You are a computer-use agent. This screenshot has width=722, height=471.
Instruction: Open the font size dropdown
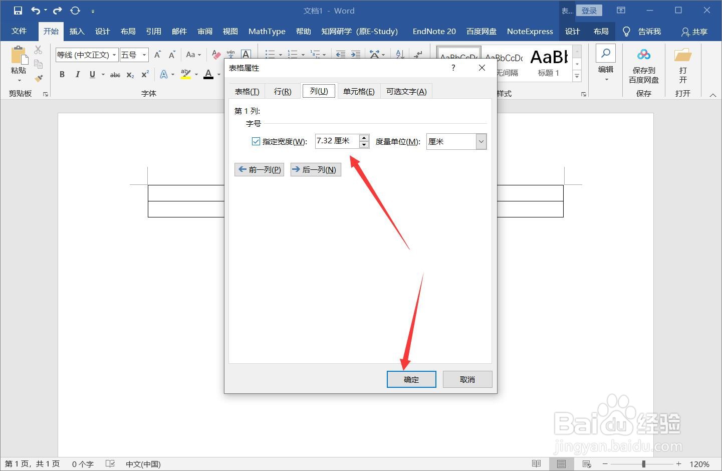(143, 55)
